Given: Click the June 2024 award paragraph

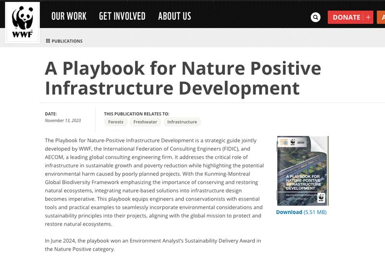Looking at the screenshot, I should point(153,245).
